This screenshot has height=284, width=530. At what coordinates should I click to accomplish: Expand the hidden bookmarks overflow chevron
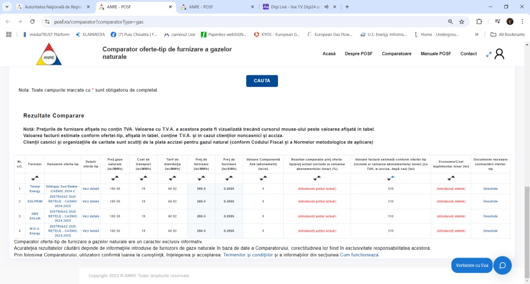click(476, 35)
